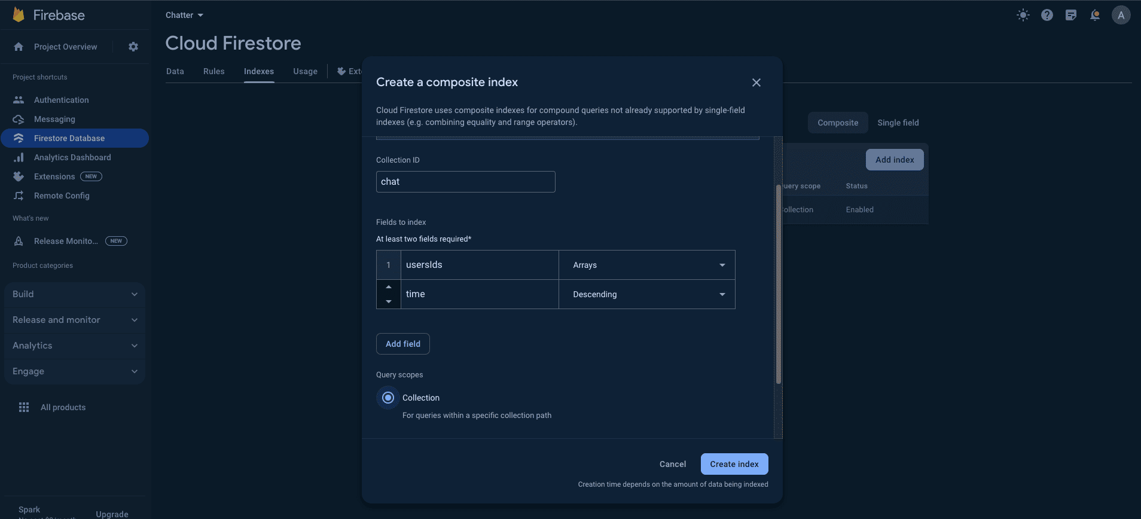The height and width of the screenshot is (519, 1141).
Task: Click Upgrade plan link
Action: (x=112, y=514)
